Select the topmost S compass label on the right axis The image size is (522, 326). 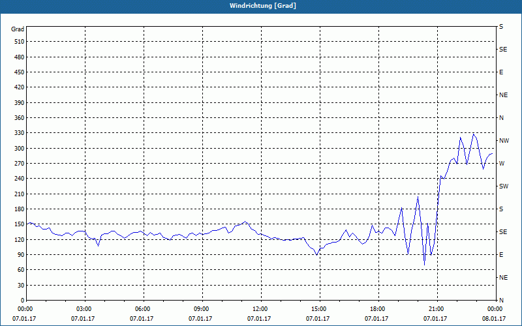click(x=501, y=27)
